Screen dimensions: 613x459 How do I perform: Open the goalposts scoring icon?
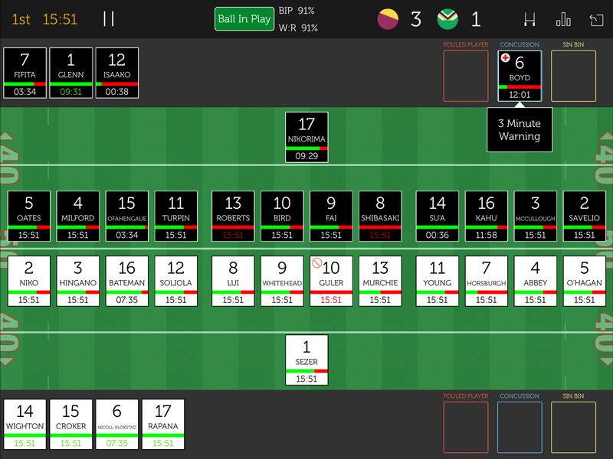click(529, 19)
